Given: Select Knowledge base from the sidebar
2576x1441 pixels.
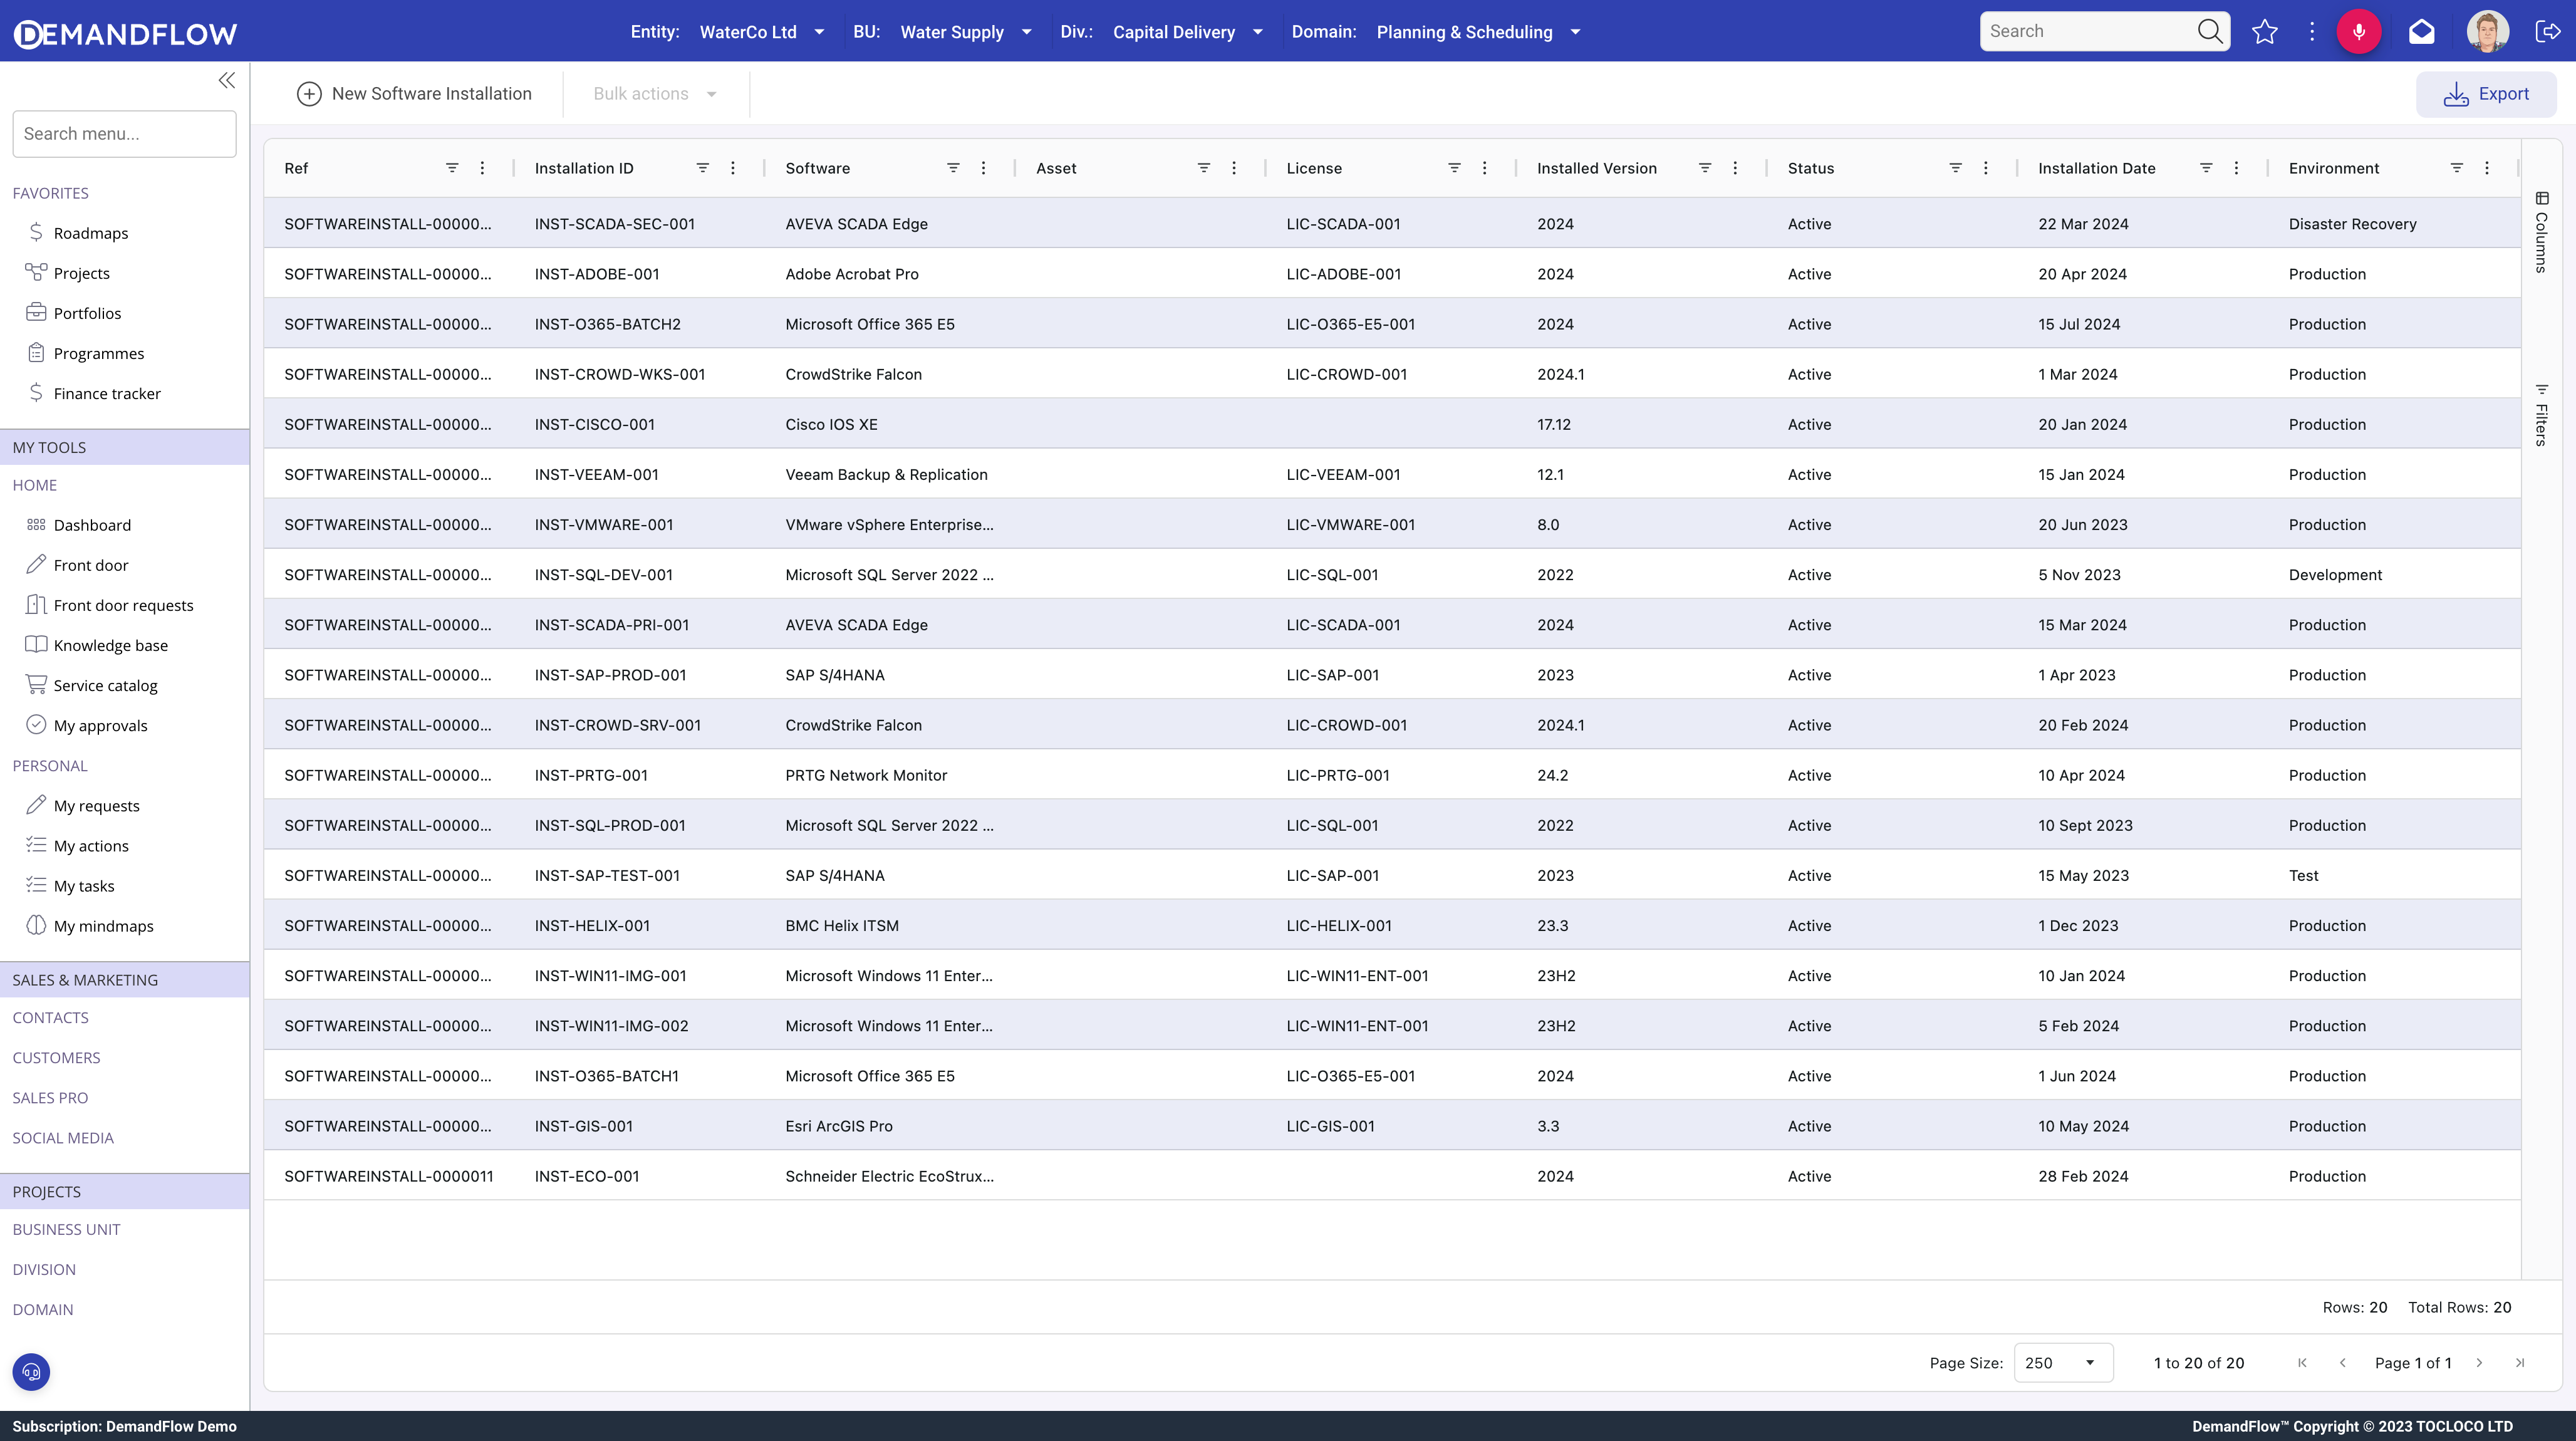Looking at the screenshot, I should click(x=110, y=645).
